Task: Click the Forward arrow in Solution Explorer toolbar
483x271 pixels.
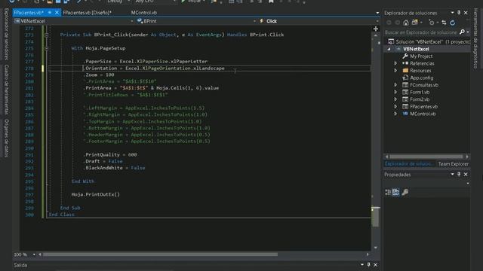Action: coord(398,23)
